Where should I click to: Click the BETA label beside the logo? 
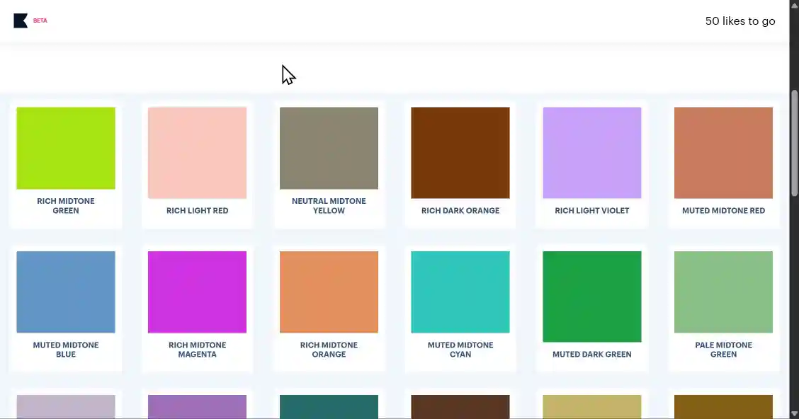[x=40, y=21]
